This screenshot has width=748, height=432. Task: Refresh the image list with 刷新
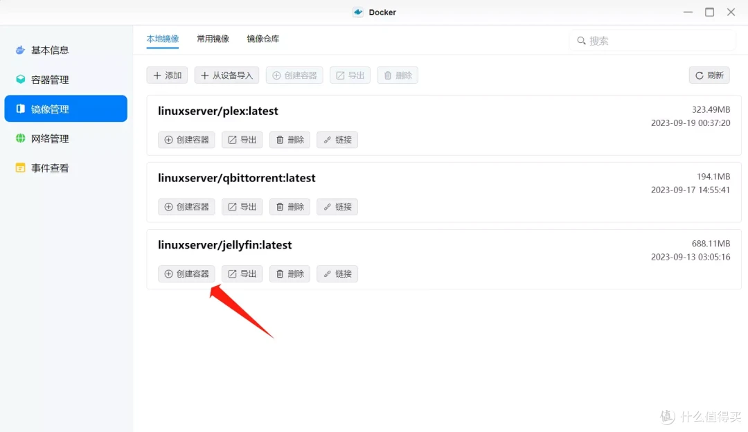(709, 75)
